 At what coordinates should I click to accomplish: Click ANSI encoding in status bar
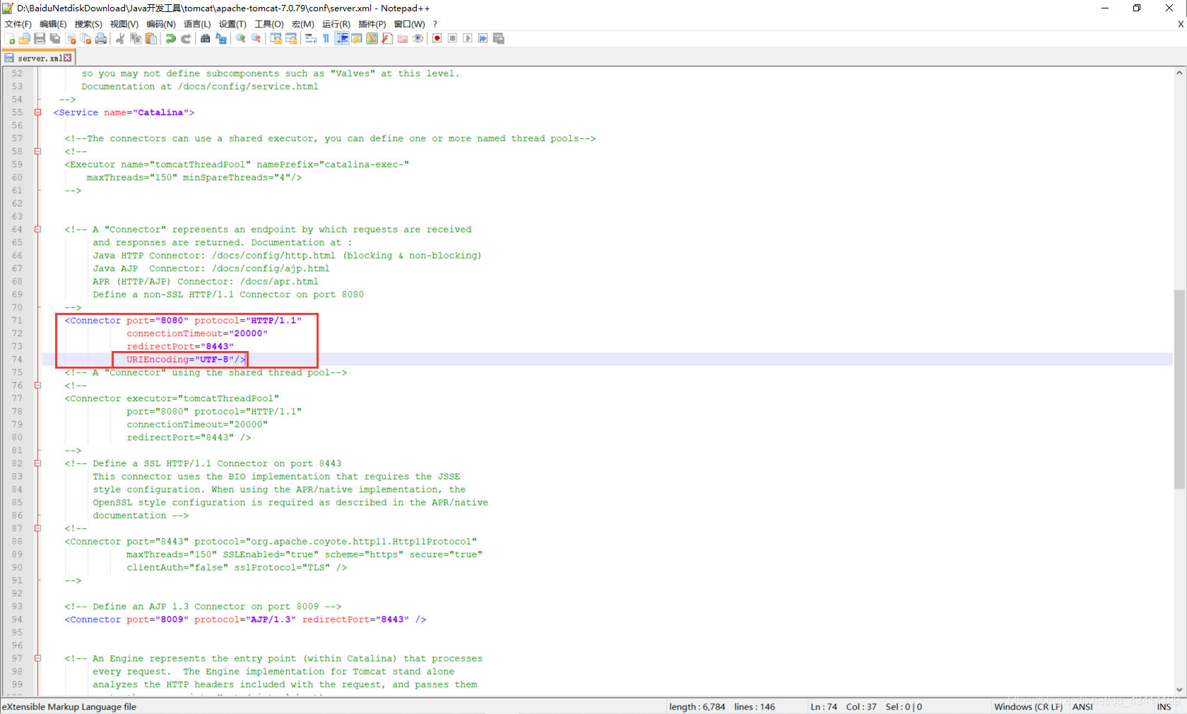1082,707
